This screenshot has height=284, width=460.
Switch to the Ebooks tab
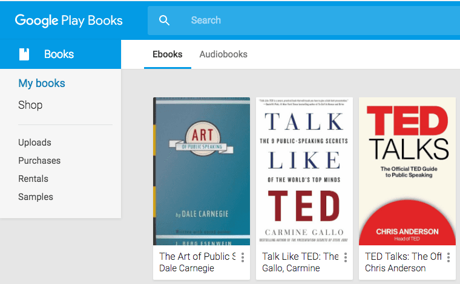pyautogui.click(x=168, y=54)
